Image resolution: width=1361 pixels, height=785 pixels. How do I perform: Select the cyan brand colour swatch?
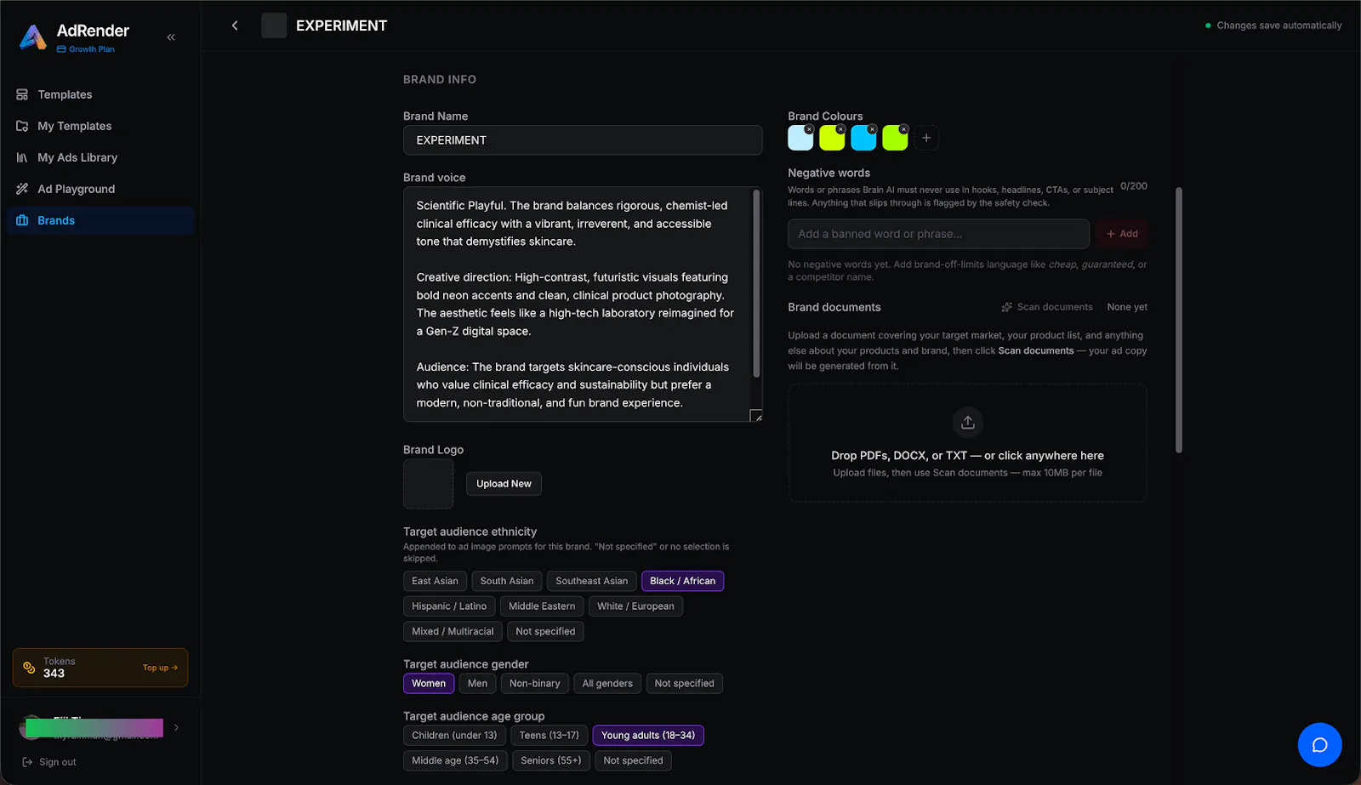point(863,139)
